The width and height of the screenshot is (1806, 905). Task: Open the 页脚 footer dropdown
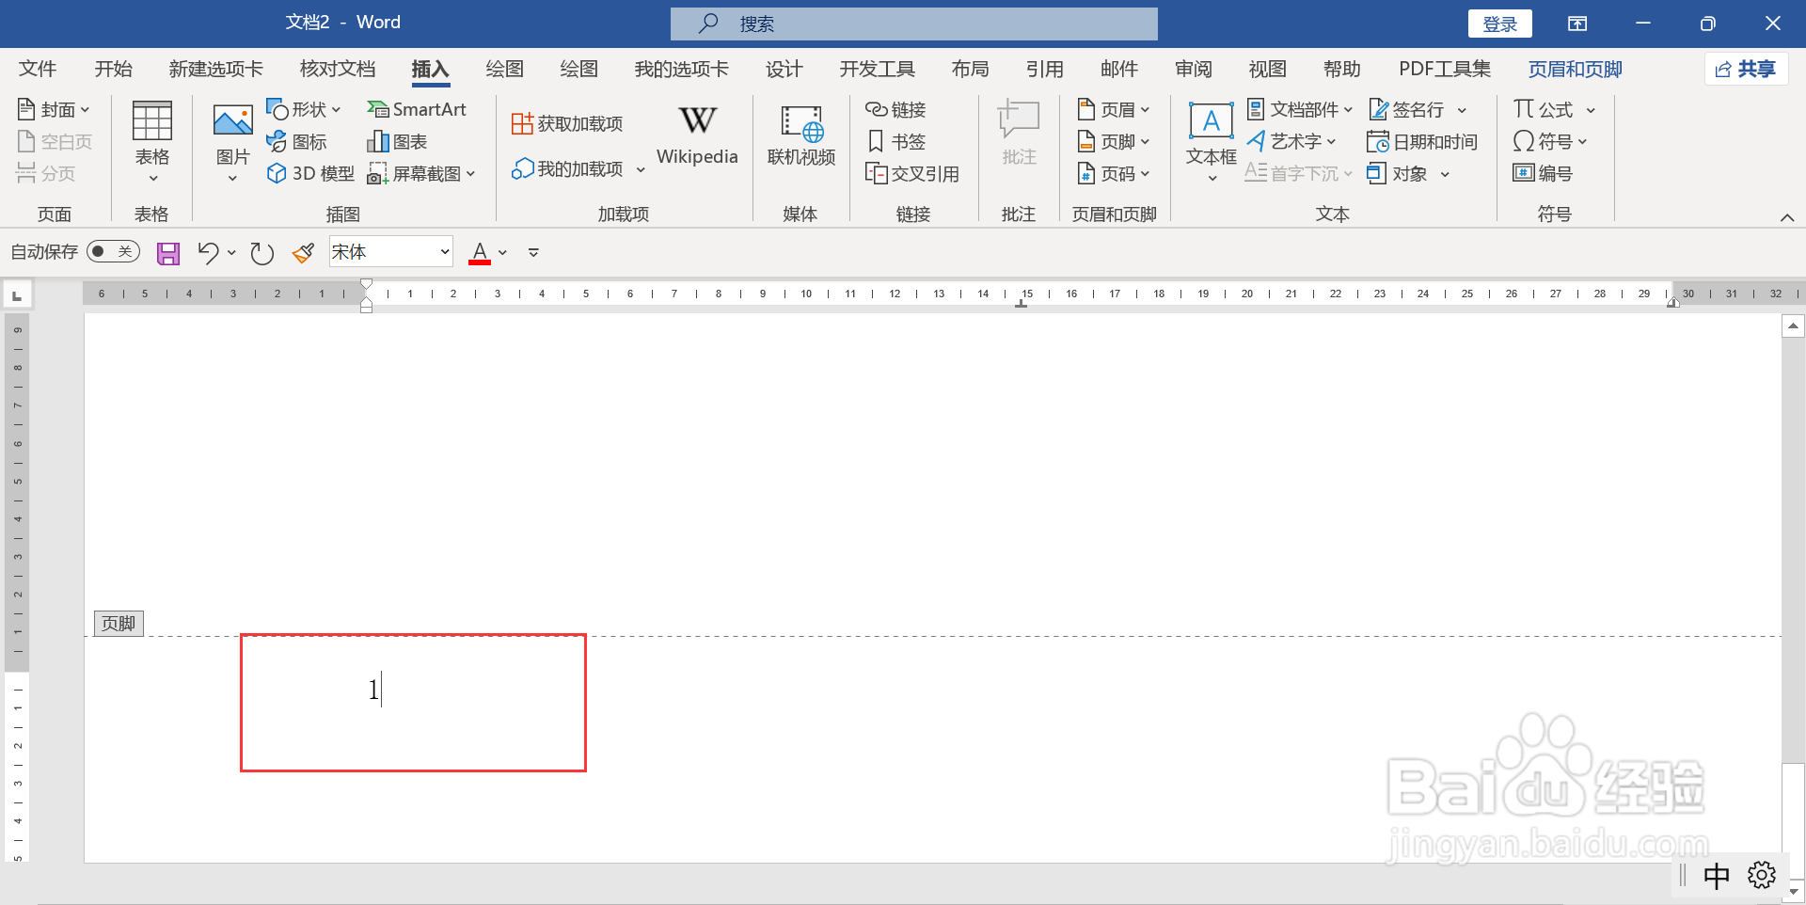click(x=1114, y=142)
